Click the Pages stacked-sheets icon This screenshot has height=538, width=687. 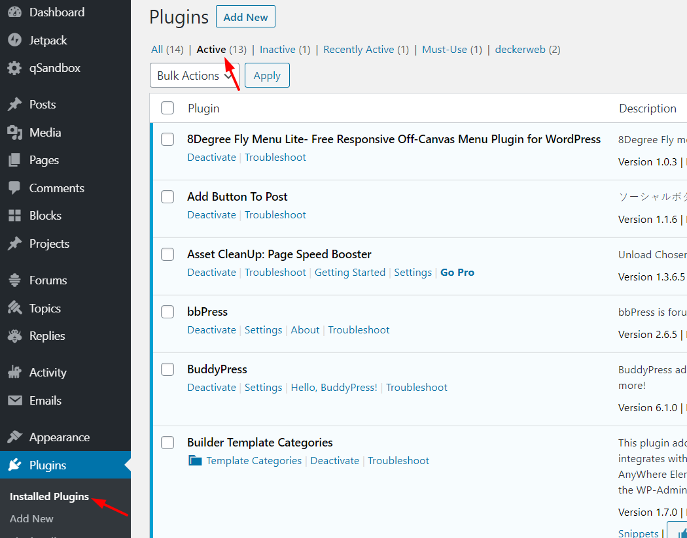[14, 160]
